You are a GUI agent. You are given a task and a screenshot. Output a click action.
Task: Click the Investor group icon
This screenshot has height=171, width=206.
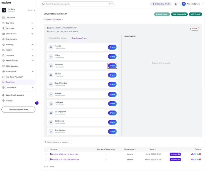tap(51, 95)
